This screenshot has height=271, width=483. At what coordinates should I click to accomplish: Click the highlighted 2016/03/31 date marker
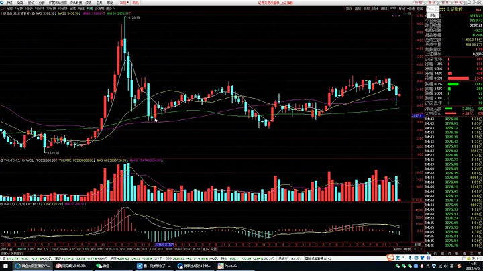tap(164, 245)
